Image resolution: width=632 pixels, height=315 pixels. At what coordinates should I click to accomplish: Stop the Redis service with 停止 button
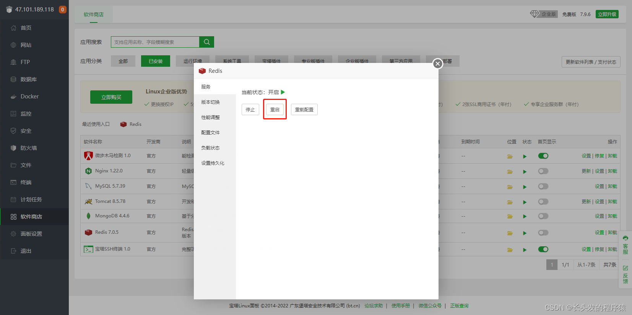click(250, 109)
